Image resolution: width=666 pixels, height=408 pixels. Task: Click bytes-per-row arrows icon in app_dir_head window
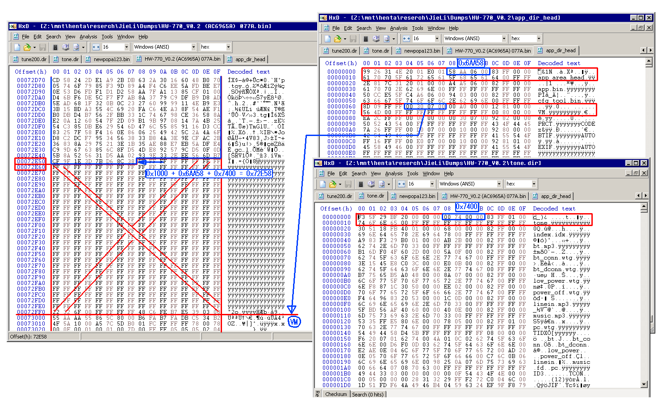pos(406,39)
